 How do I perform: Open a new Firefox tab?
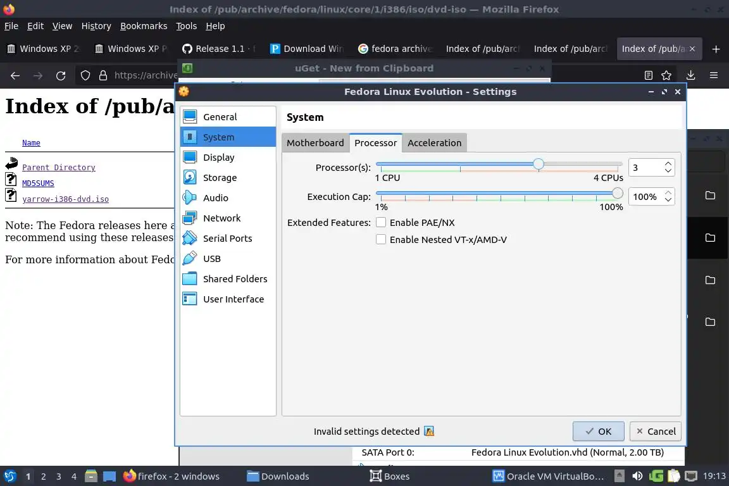tap(716, 49)
